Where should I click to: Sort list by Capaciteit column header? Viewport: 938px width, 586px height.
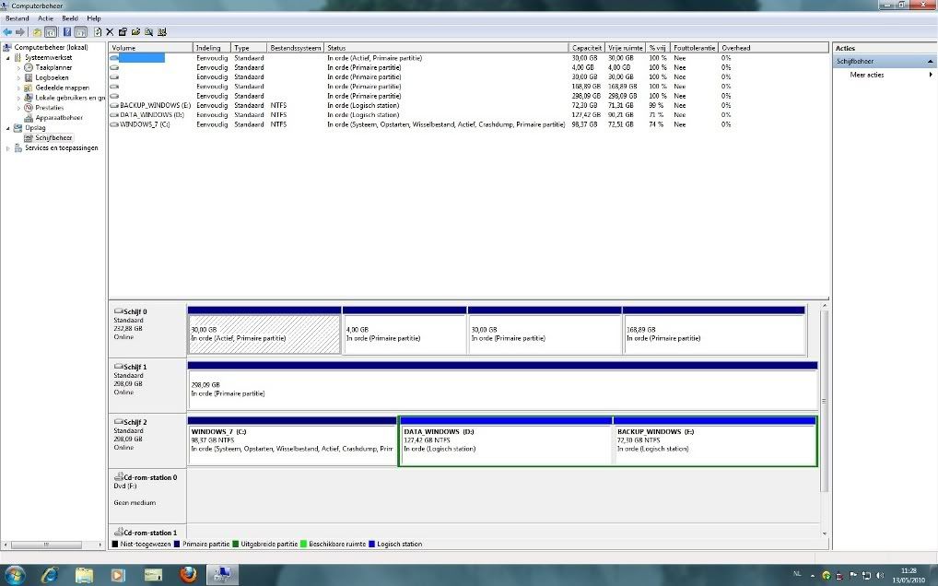click(x=587, y=47)
